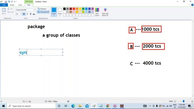Open Cortana from the taskbar
The image size is (194, 109).
pyautogui.click(x=59, y=106)
